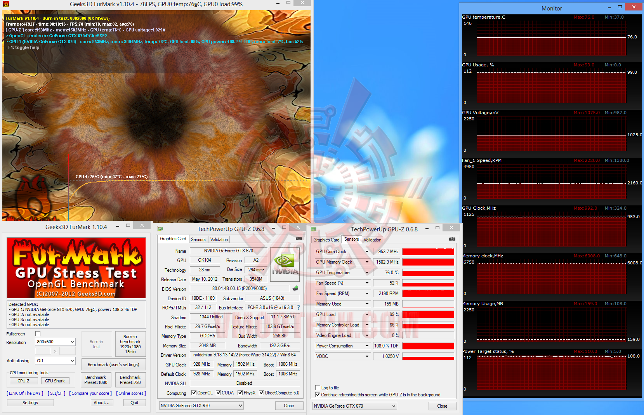Viewport: 644px width, 415px height.
Task: Toggle the CUDA checkbox
Action: pos(219,393)
